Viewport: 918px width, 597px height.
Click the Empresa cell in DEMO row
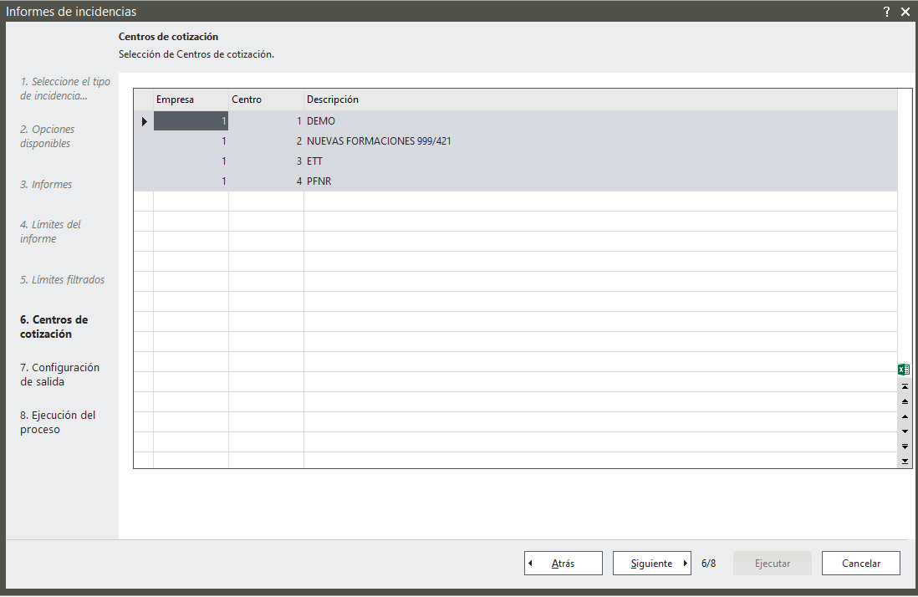191,121
